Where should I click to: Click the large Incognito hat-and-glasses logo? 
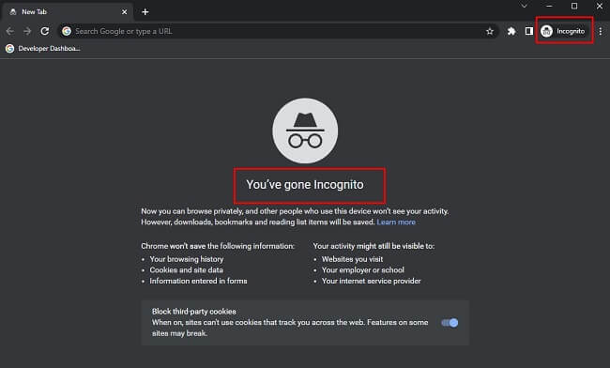click(x=305, y=130)
